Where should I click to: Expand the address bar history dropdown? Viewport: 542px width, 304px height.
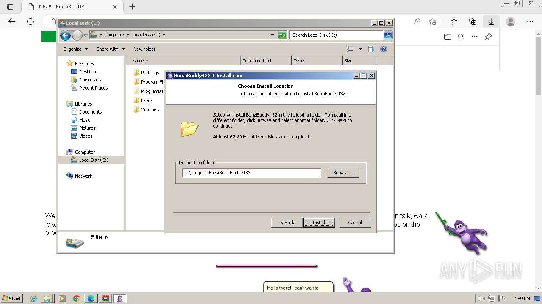(x=272, y=35)
